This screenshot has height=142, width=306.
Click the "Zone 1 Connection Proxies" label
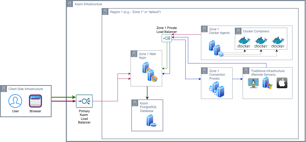coord(217,75)
